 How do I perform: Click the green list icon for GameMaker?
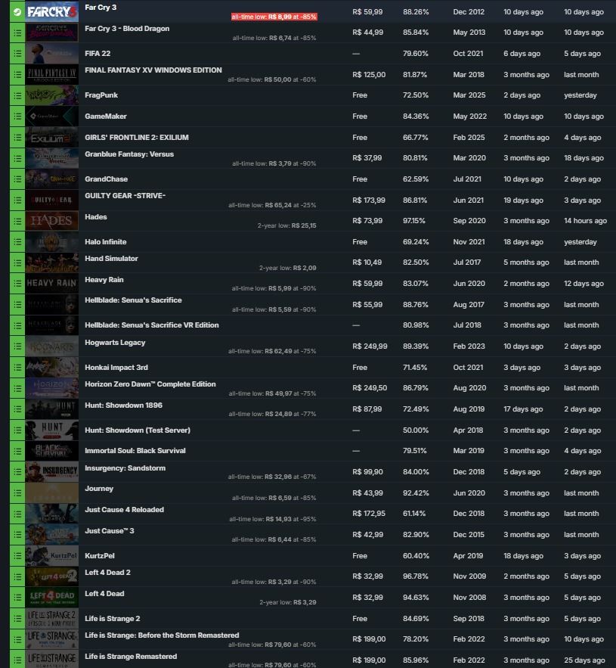17,117
